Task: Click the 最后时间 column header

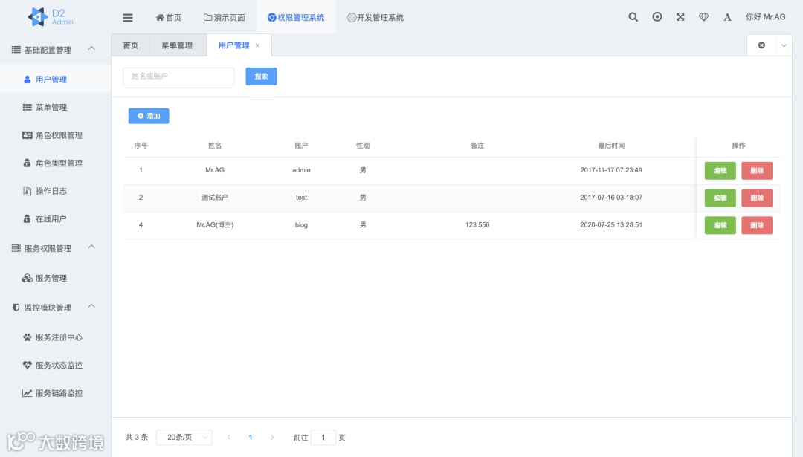Action: pyautogui.click(x=611, y=146)
